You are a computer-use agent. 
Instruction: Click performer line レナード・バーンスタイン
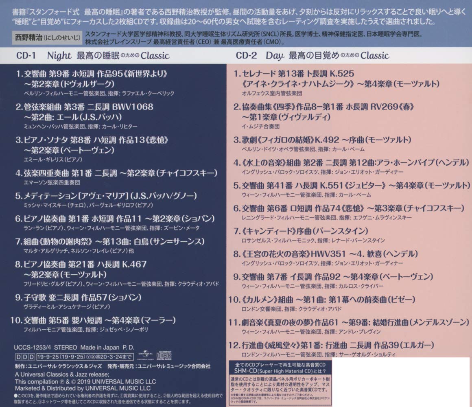313,241
